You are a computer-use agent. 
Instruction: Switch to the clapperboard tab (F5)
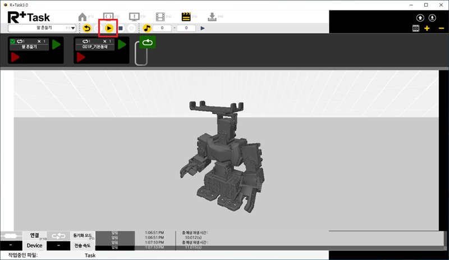tap(186, 16)
